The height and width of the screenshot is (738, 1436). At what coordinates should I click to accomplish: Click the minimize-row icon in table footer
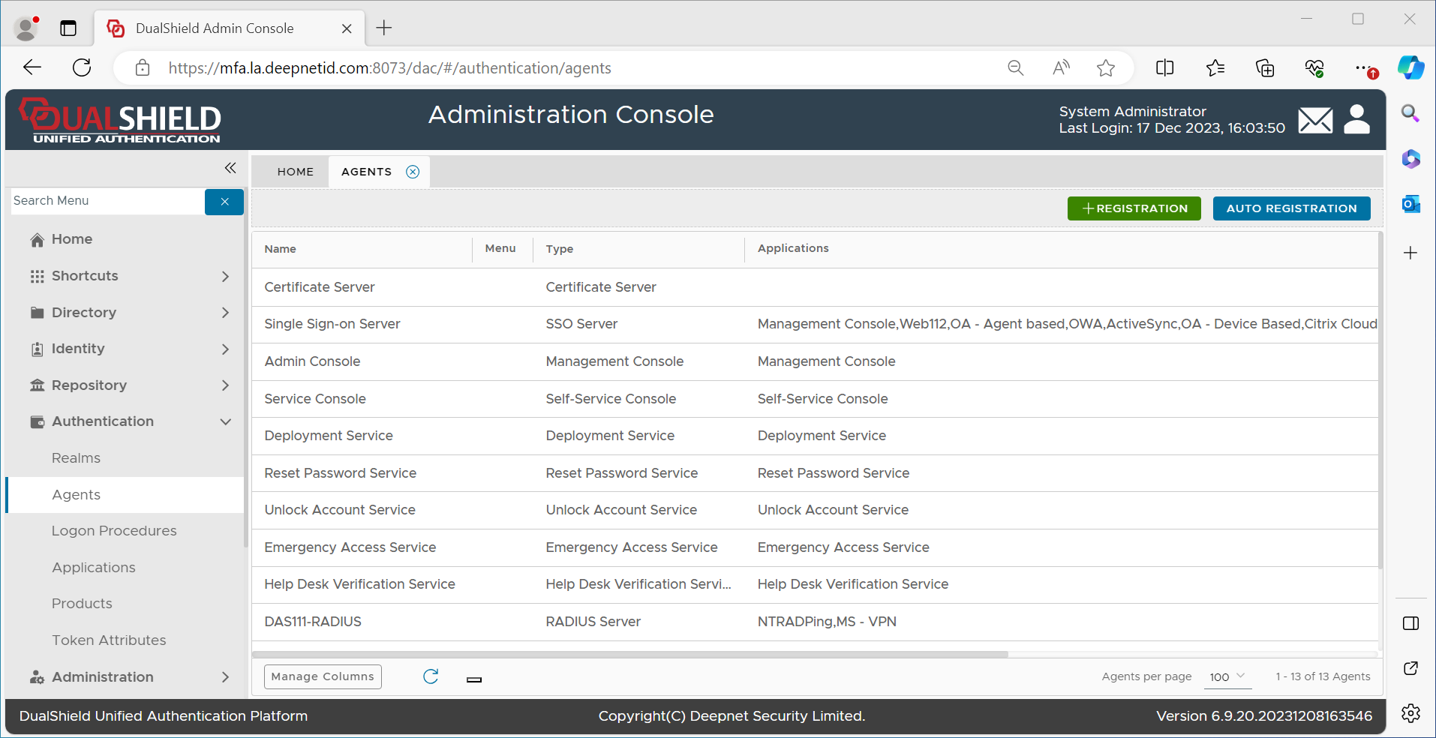coord(474,679)
